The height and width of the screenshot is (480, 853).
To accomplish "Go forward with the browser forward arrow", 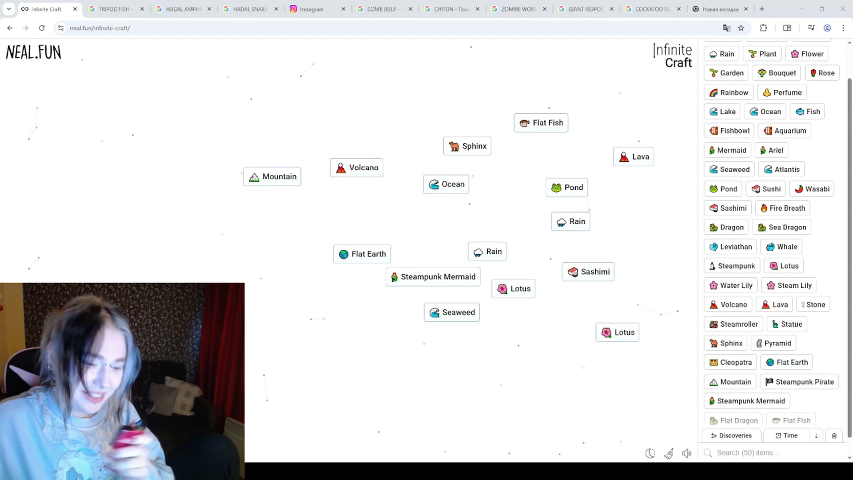I will [x=26, y=28].
